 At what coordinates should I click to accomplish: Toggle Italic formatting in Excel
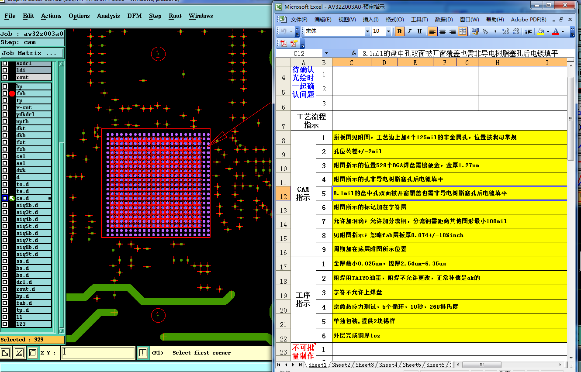tap(409, 31)
